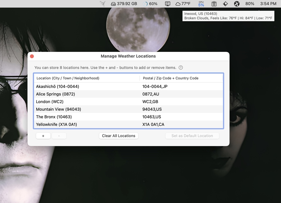This screenshot has height=203, width=281.
Task: Open the 60% memory usage indicator
Action: pos(150,4)
